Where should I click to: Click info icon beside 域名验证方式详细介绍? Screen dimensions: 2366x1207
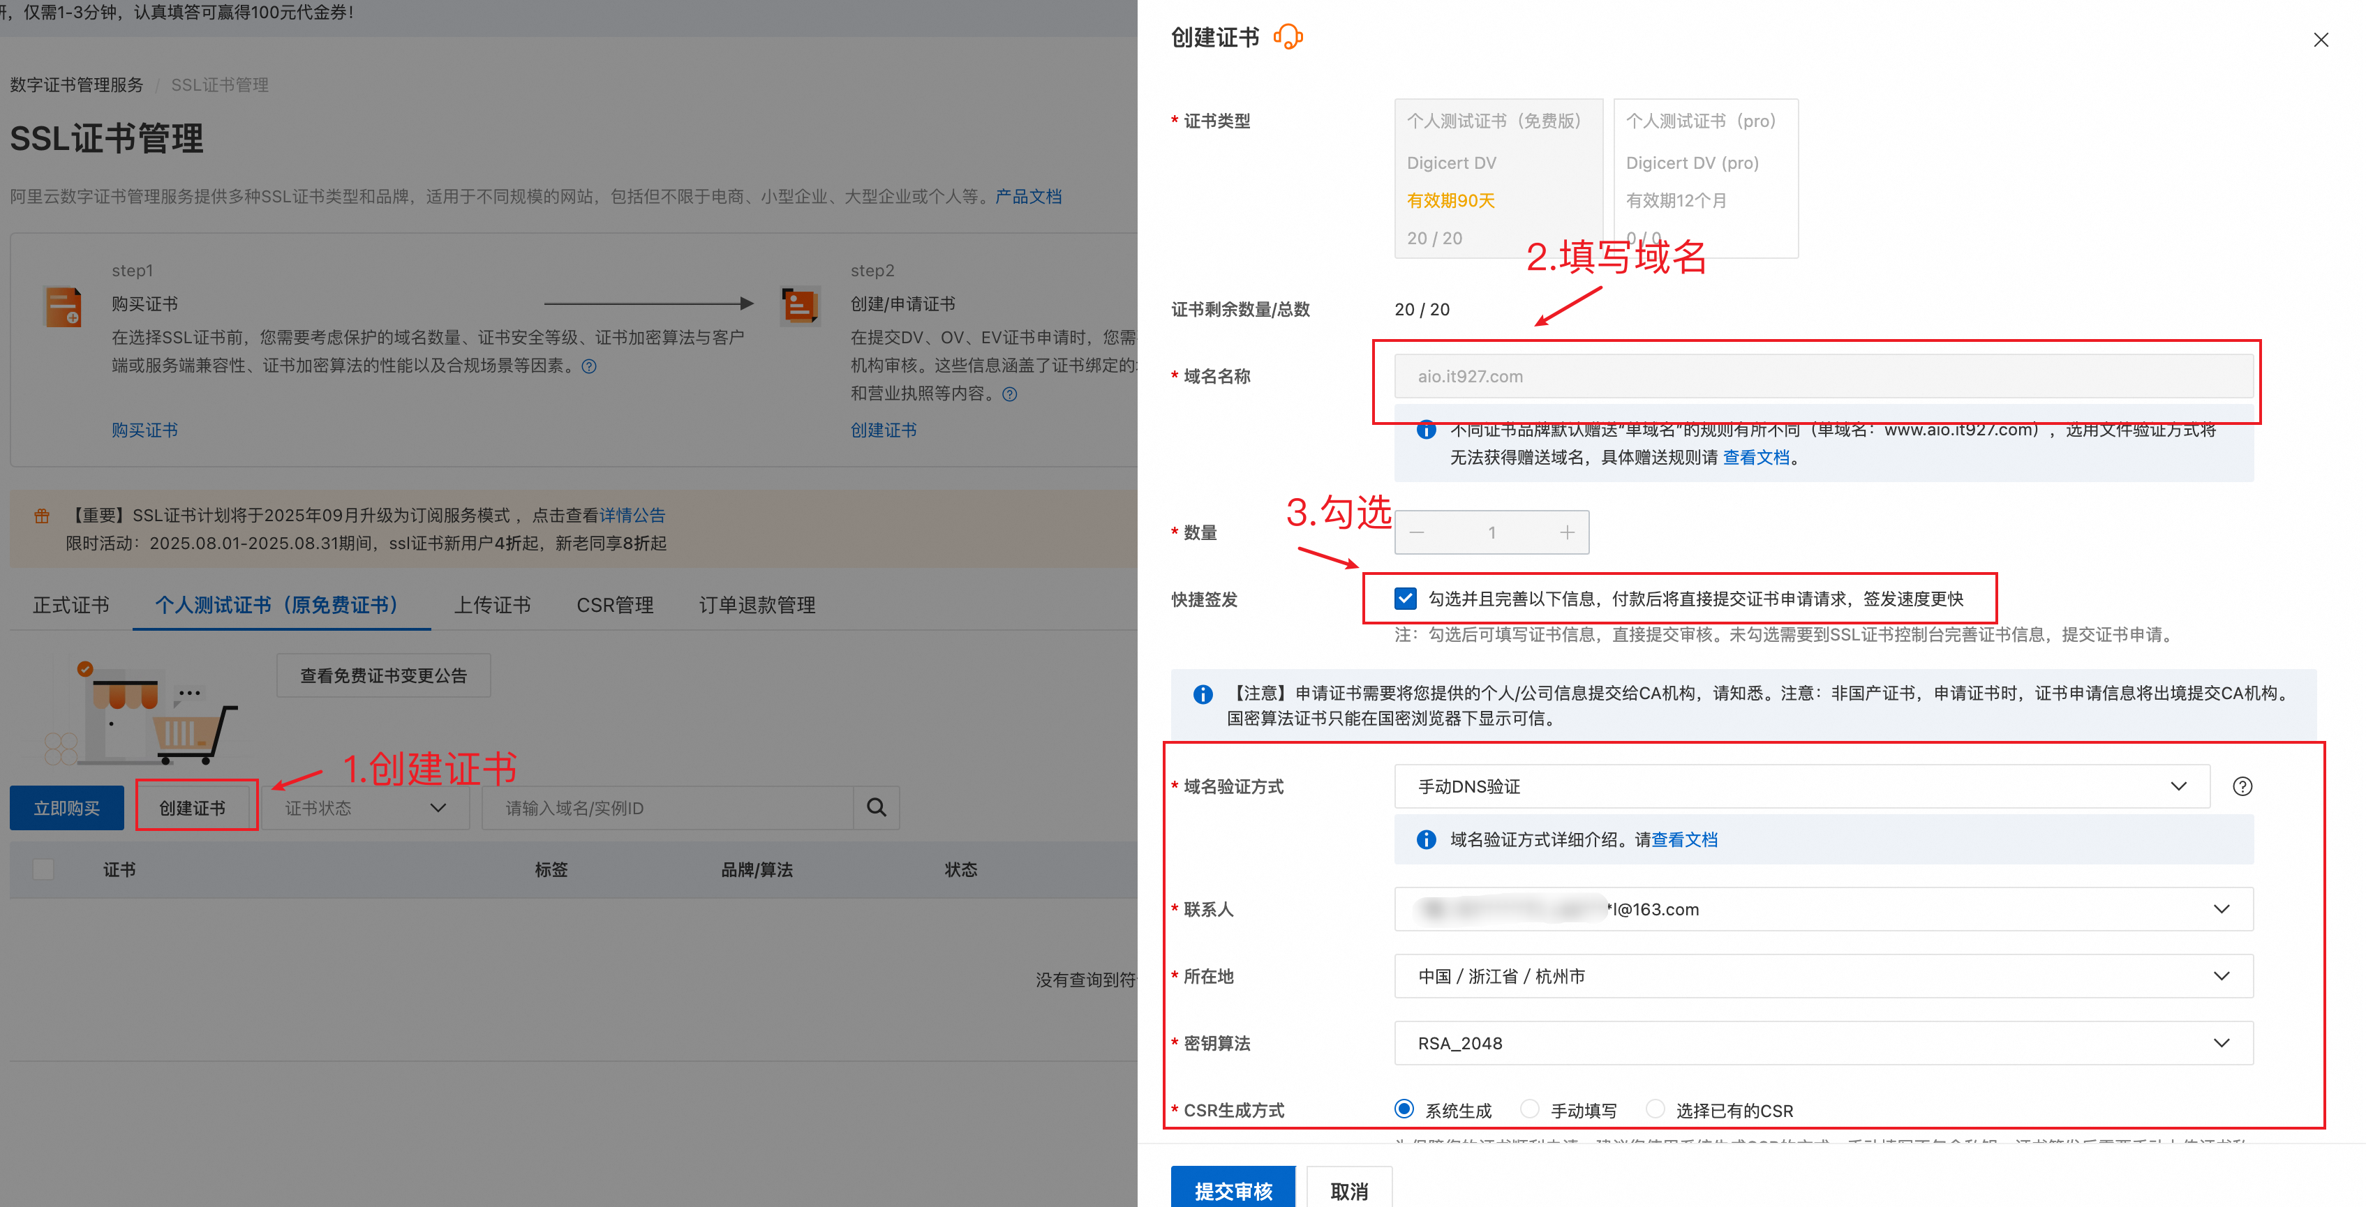(1425, 840)
